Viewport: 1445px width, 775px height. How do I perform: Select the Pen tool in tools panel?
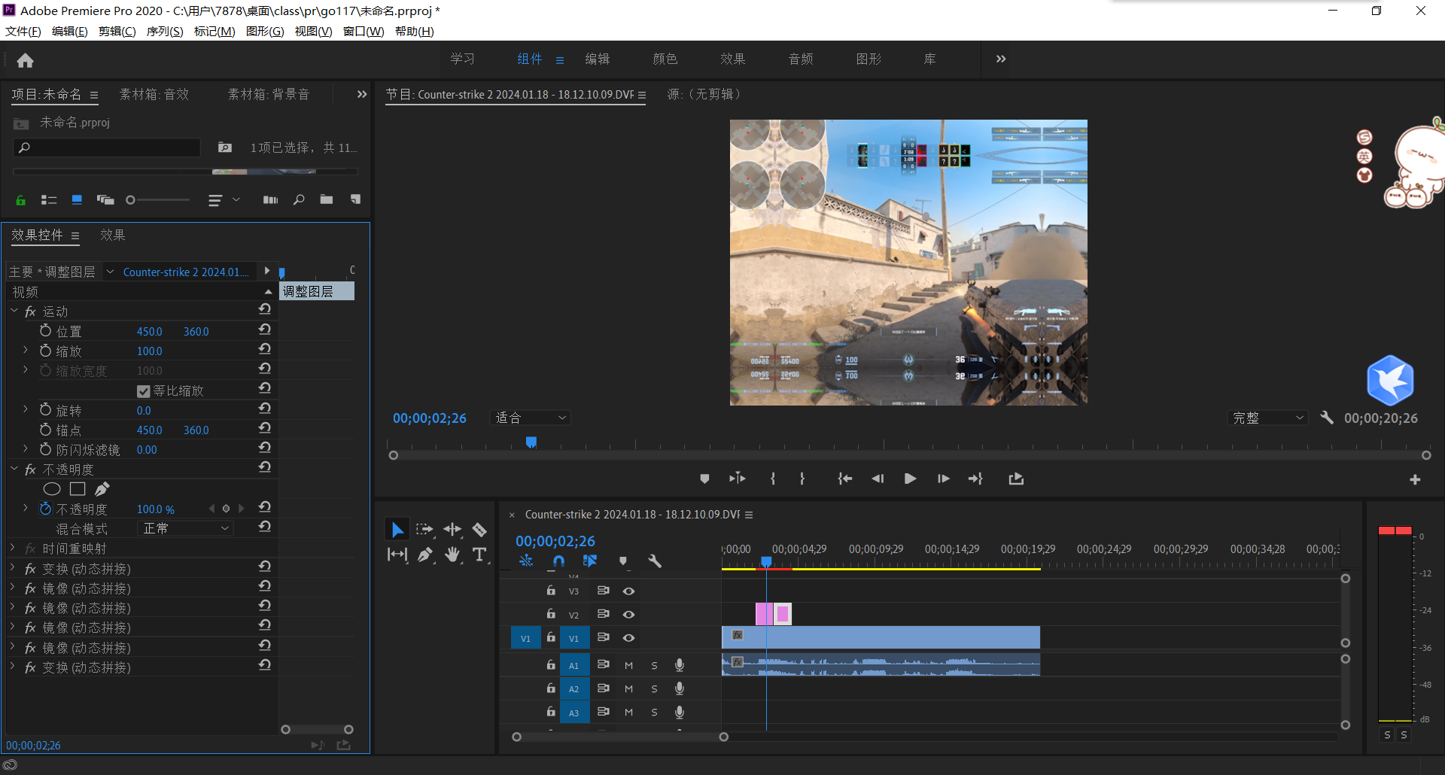tap(425, 555)
